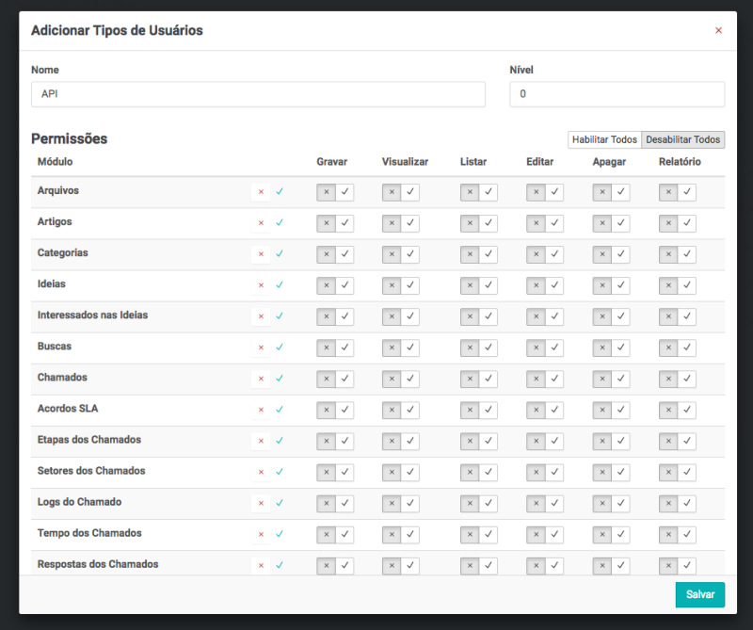The height and width of the screenshot is (630, 753).
Task: Click red X icon in Arquivos row
Action: tap(261, 192)
